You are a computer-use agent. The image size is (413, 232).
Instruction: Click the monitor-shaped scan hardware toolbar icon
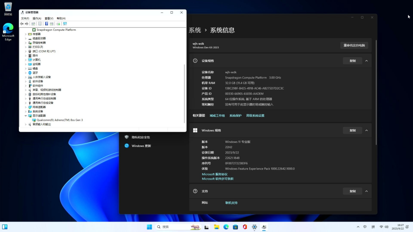(x=65, y=24)
